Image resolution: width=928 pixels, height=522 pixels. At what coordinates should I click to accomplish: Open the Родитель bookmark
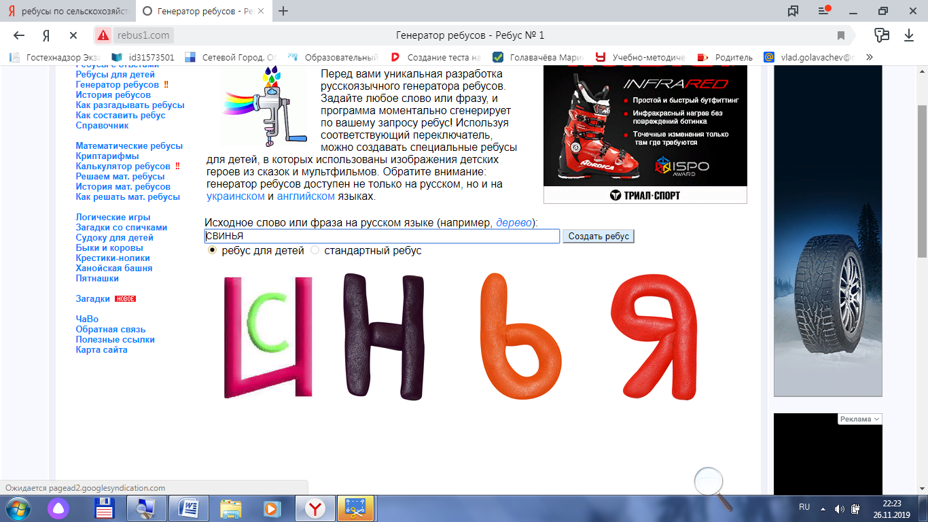725,57
